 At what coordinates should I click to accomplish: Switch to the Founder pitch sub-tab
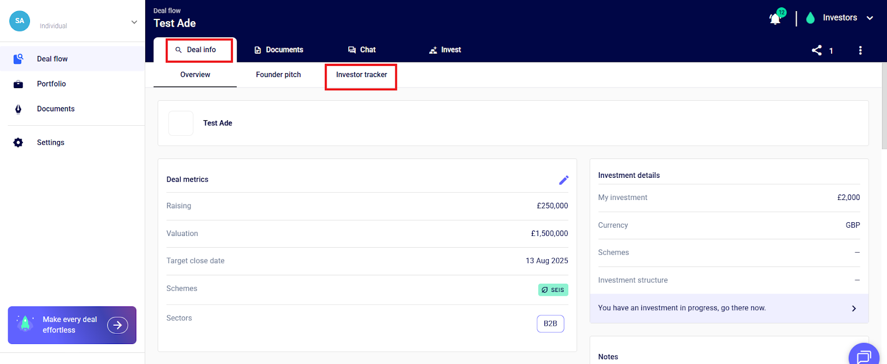278,75
